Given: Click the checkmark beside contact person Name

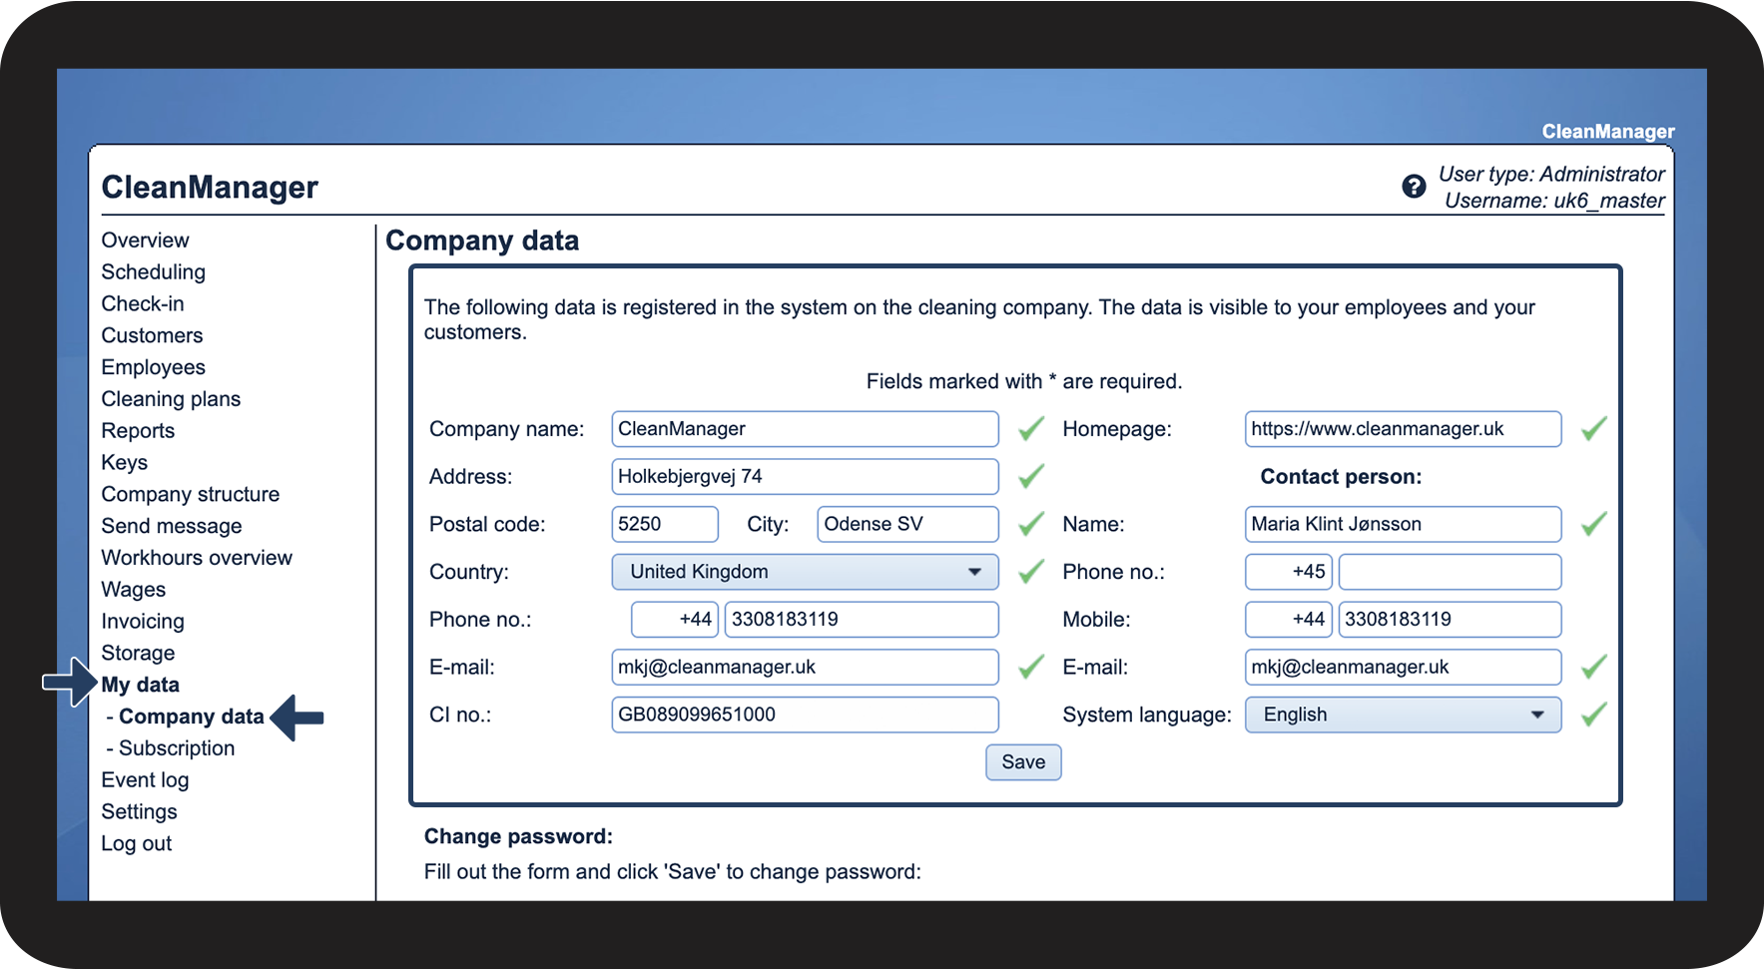Looking at the screenshot, I should [x=1593, y=524].
